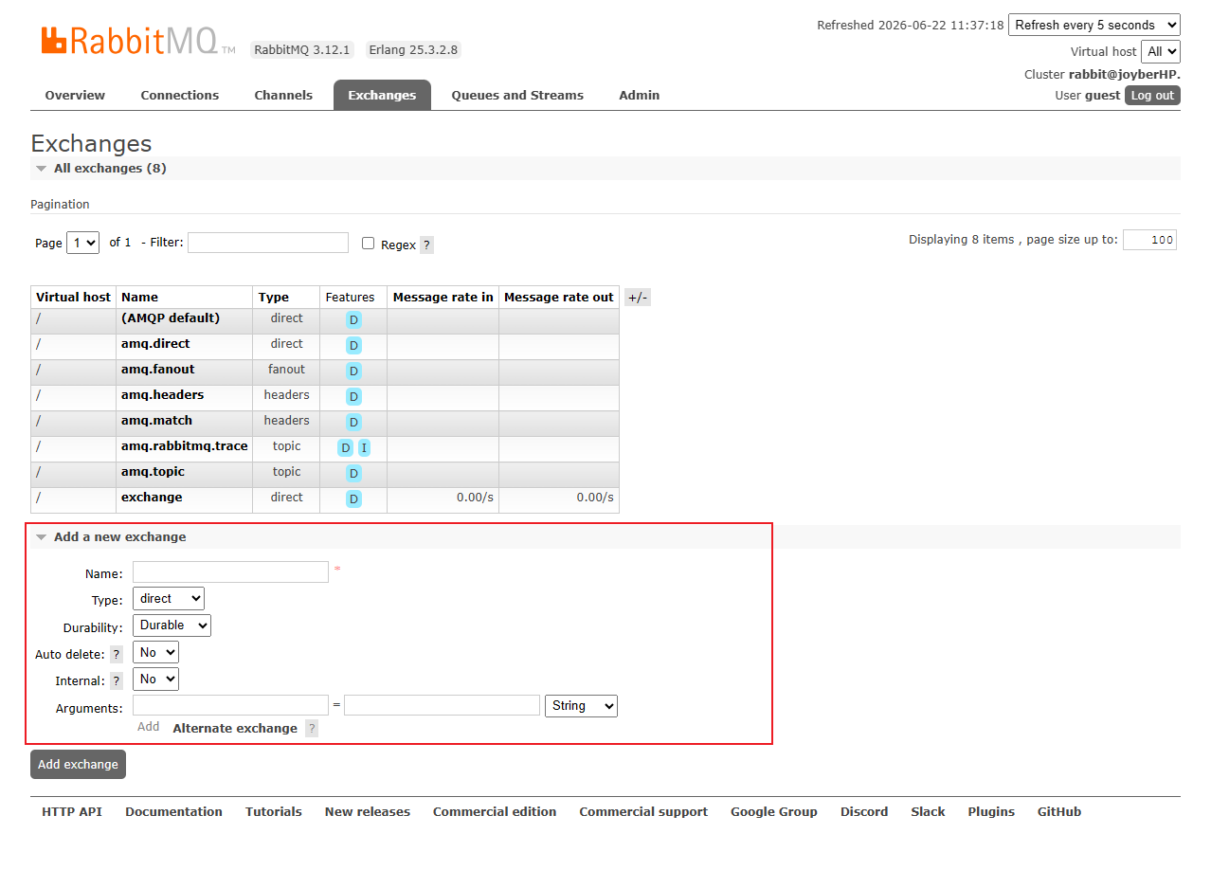Viewport: 1211px width, 870px height.
Task: Open the argument String type dropdown
Action: pyautogui.click(x=581, y=705)
